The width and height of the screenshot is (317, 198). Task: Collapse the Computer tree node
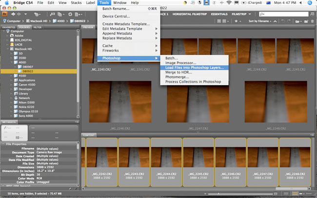click(3, 31)
